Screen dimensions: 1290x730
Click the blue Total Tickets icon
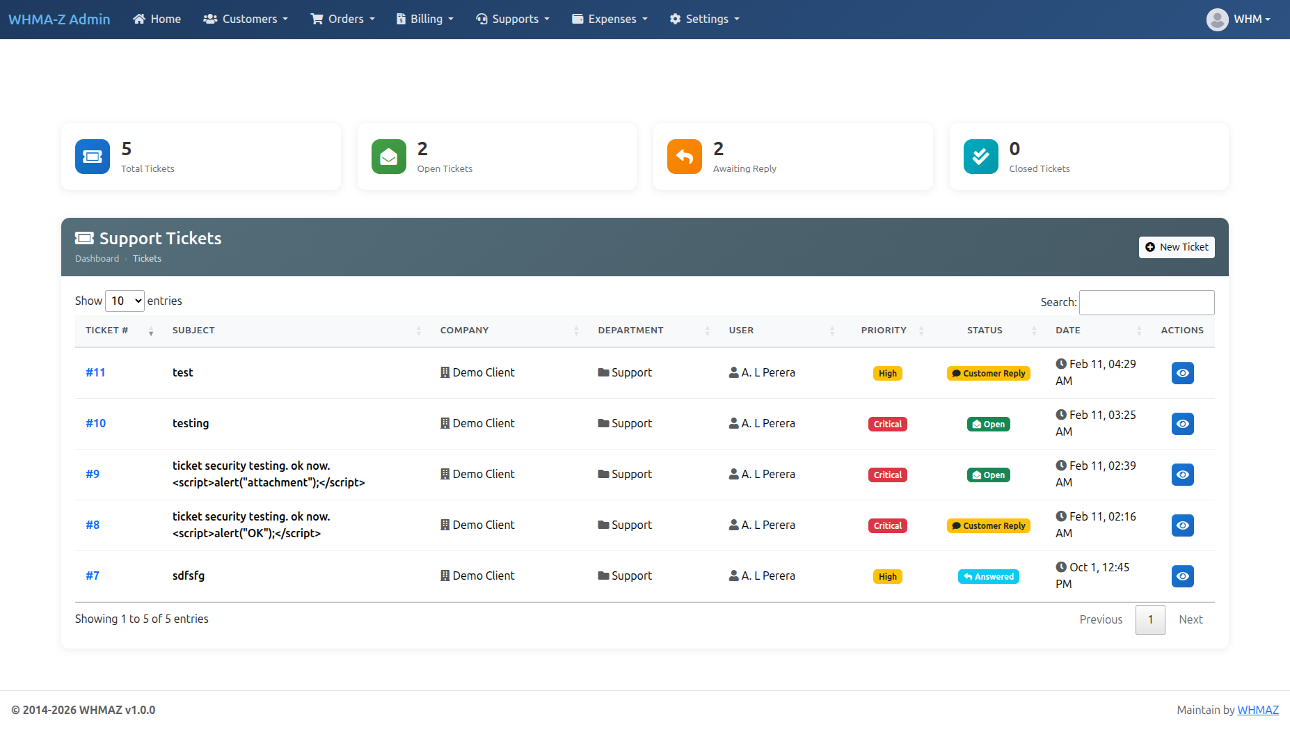coord(93,157)
